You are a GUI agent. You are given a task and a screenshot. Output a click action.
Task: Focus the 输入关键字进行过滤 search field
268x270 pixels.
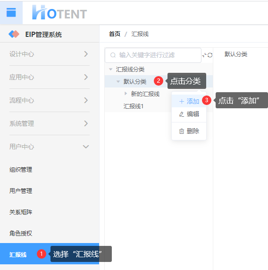click(153, 55)
